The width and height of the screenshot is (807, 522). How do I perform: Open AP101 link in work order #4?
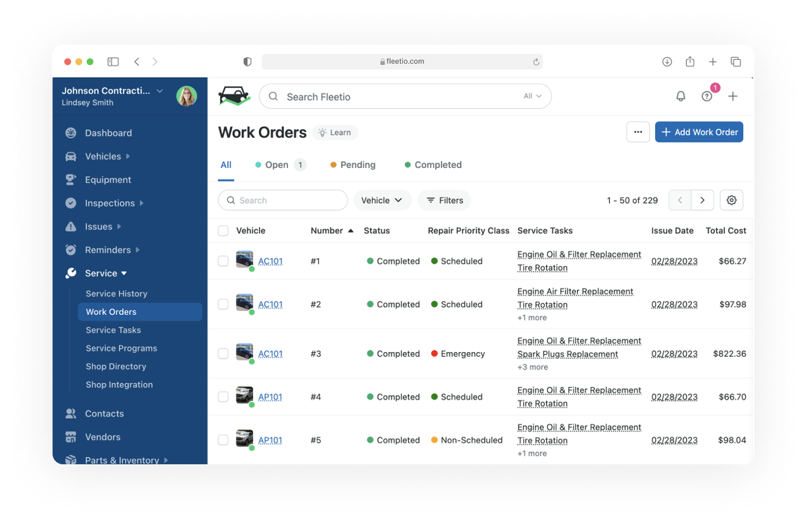(270, 397)
